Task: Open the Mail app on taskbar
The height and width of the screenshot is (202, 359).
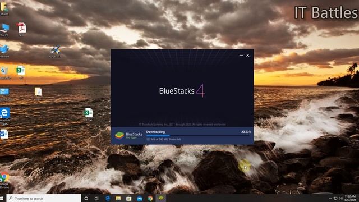Action: click(x=140, y=198)
